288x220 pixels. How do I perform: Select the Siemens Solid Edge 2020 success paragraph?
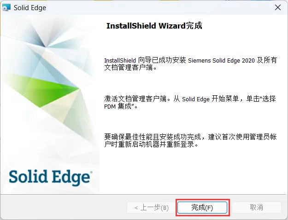click(190, 64)
